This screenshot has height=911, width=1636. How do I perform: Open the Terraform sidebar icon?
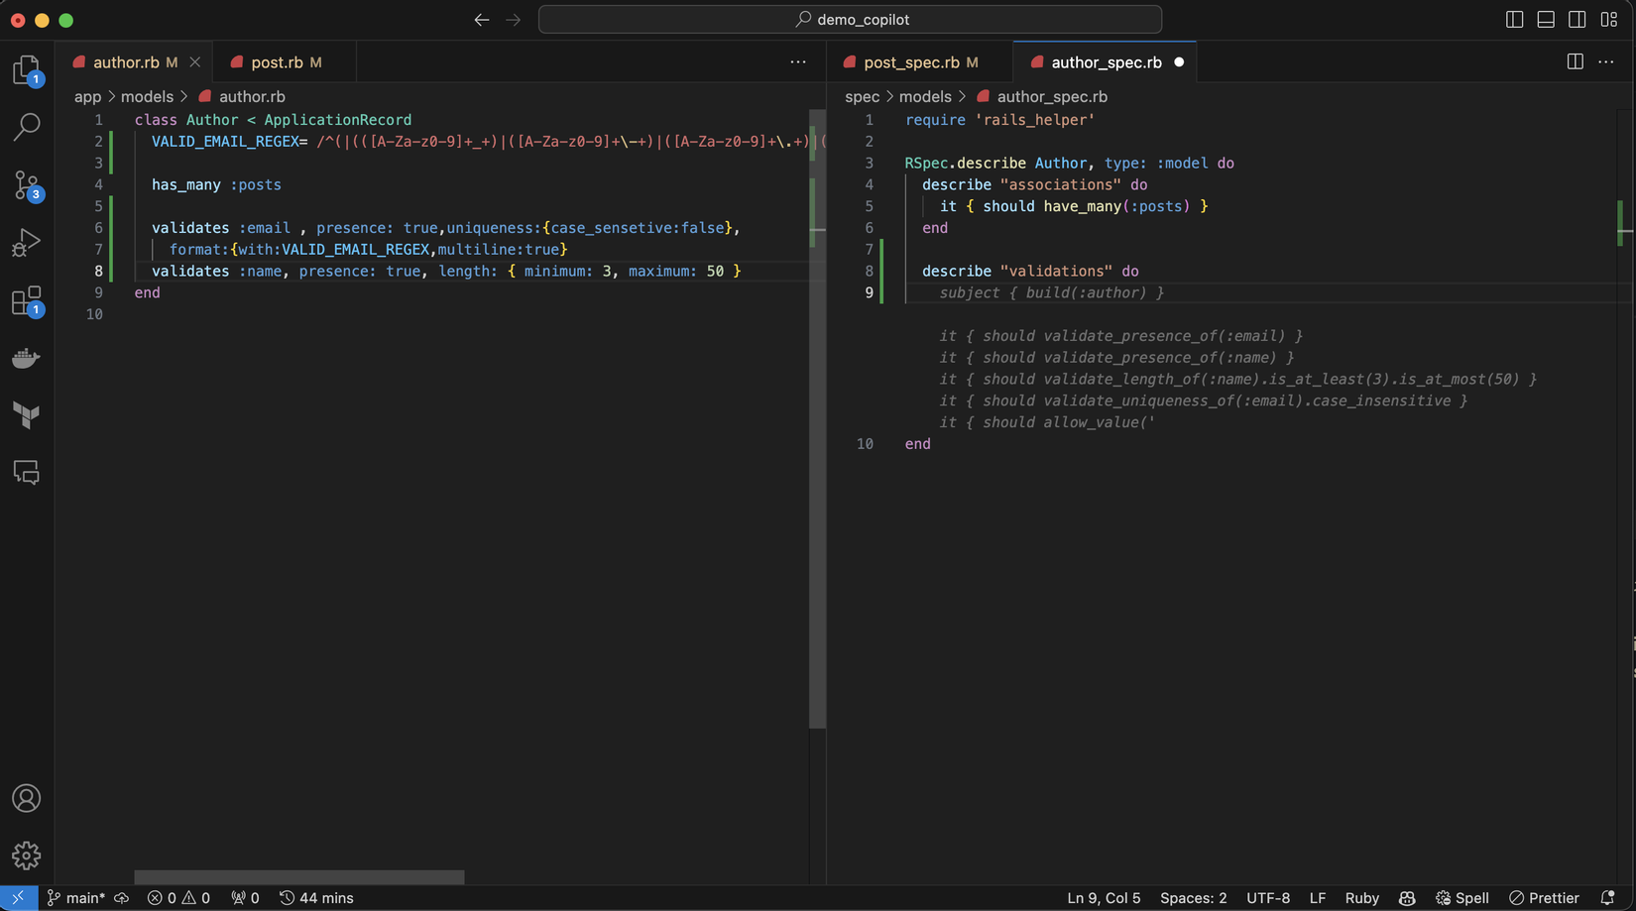(27, 415)
